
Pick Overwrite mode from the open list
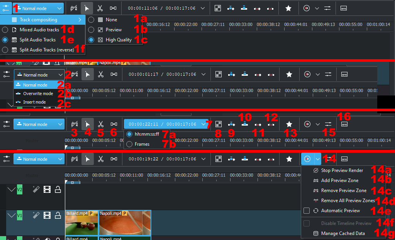click(39, 94)
